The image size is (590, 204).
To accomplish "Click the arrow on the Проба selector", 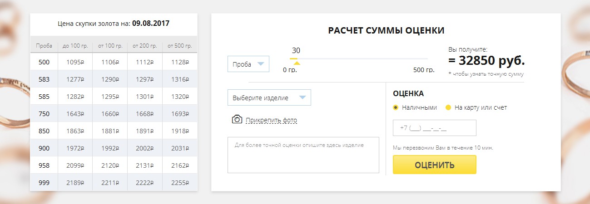I will click(x=260, y=64).
